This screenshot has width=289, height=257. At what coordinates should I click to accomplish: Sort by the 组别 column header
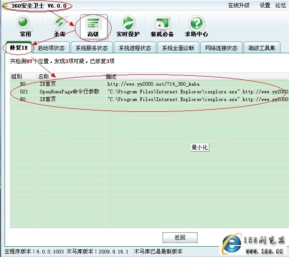23,77
